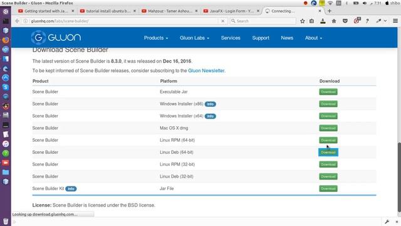401x226 pixels.
Task: Open the Support page
Action: coord(261,38)
